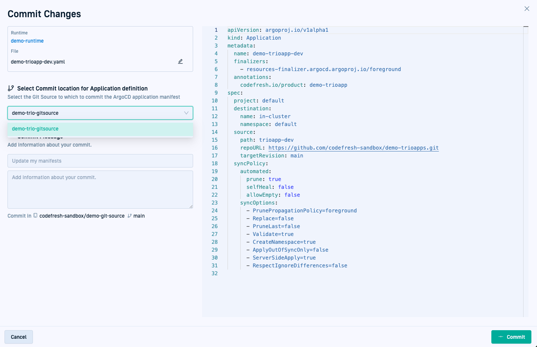Click the resize handle of the description box
Image resolution: width=537 pixels, height=347 pixels.
(x=191, y=206)
